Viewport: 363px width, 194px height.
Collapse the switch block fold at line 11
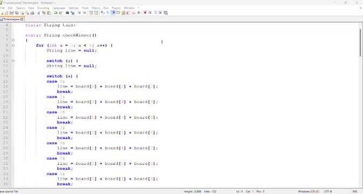tap(13, 61)
